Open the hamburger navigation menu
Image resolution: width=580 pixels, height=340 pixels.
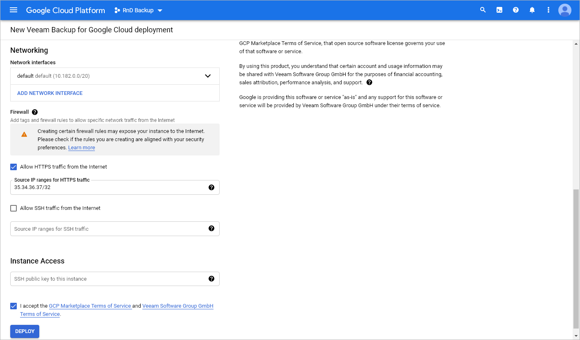point(13,10)
